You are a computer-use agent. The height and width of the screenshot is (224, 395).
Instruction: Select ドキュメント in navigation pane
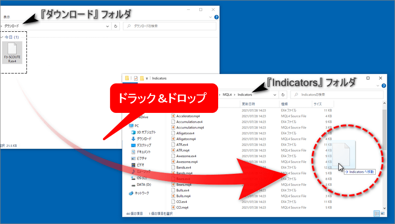click(x=141, y=152)
